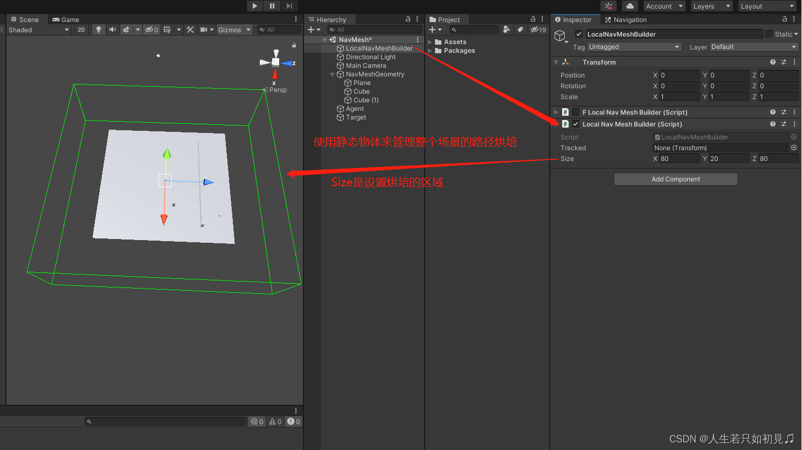This screenshot has height=450, width=802.
Task: Switch to the Game tab
Action: tap(65, 19)
